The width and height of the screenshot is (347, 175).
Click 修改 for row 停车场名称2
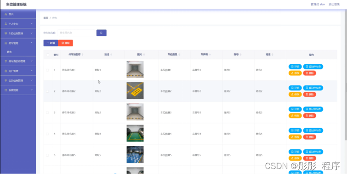click(295, 94)
